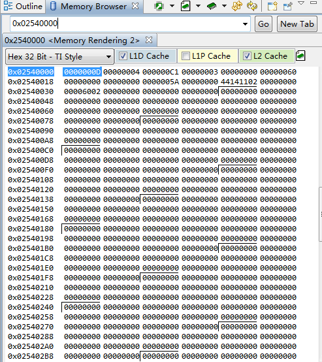The width and height of the screenshot is (322, 362).
Task: Click the save memory document icon
Action: [x=185, y=7]
